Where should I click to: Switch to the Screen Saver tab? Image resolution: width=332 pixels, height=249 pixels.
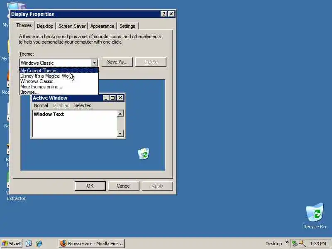[72, 26]
